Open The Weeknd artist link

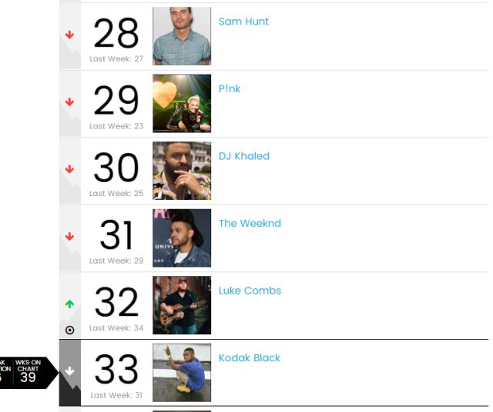click(x=250, y=223)
